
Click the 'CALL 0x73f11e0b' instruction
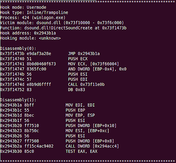[86, 84]
